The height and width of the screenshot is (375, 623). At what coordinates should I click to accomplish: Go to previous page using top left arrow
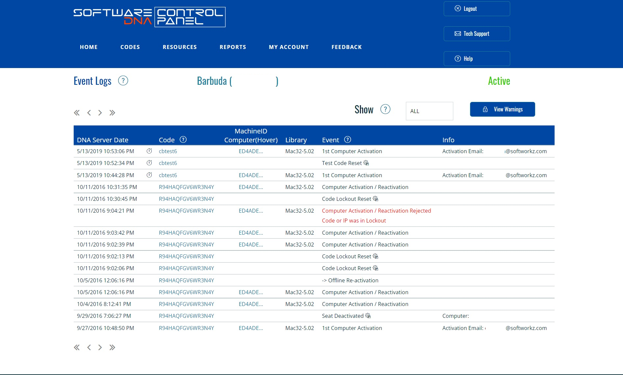pyautogui.click(x=89, y=113)
